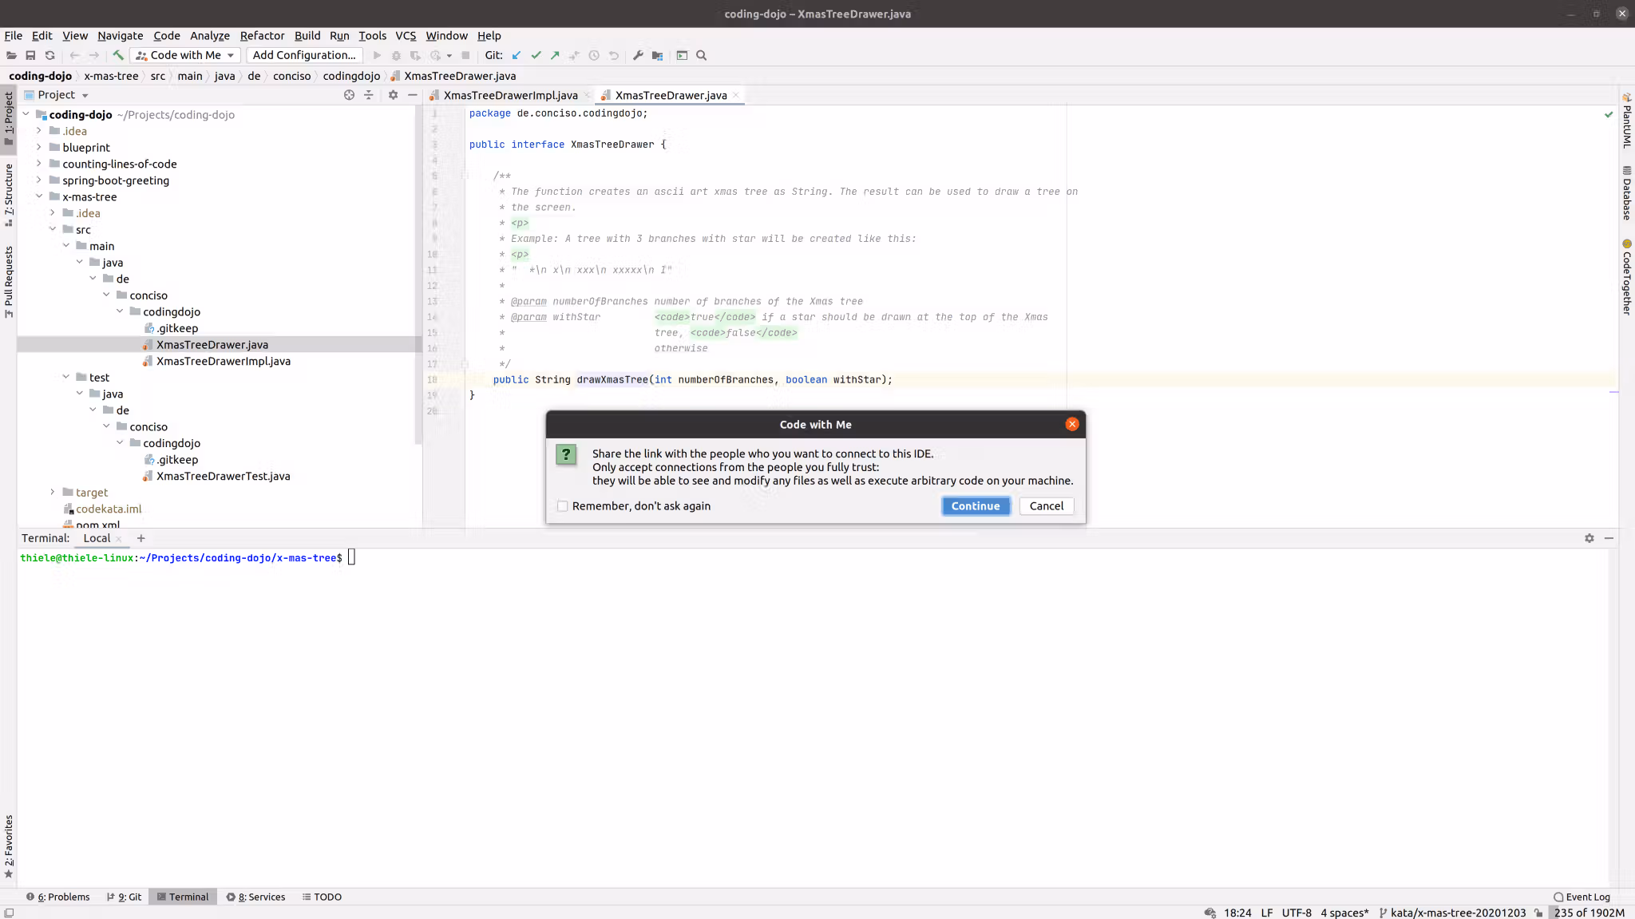Image resolution: width=1635 pixels, height=919 pixels.
Task: Click the locate target icon in Project panel
Action: tap(349, 94)
